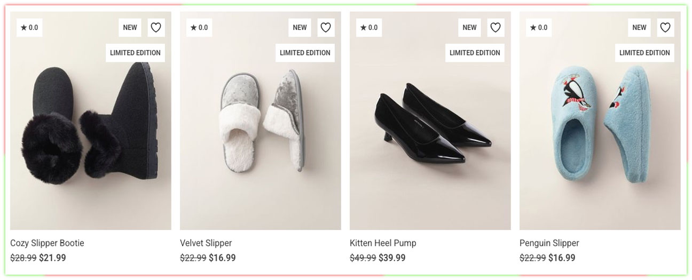Click star rating on Velvet Slipper
This screenshot has height=280, width=692.
(x=199, y=28)
